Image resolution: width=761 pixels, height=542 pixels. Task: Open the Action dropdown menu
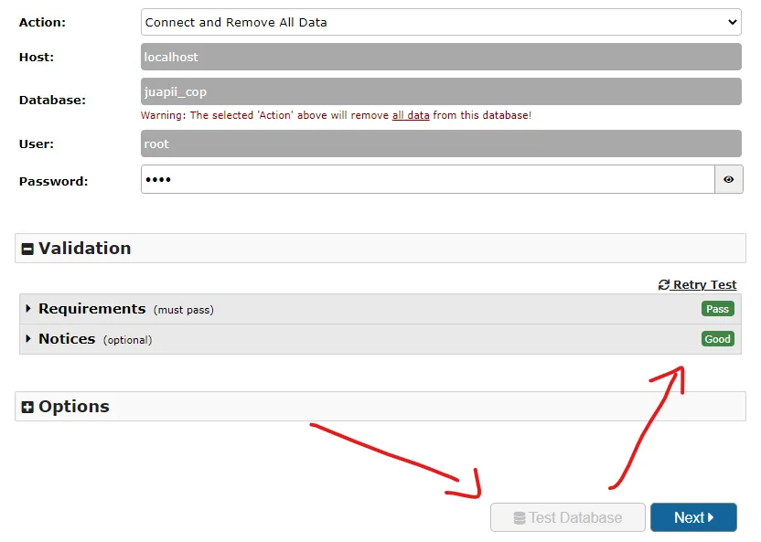point(441,22)
